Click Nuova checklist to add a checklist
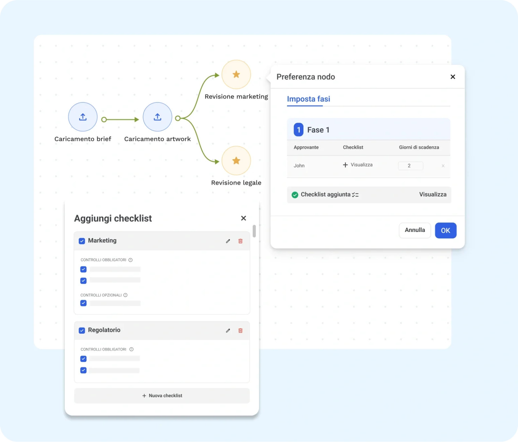 162,395
